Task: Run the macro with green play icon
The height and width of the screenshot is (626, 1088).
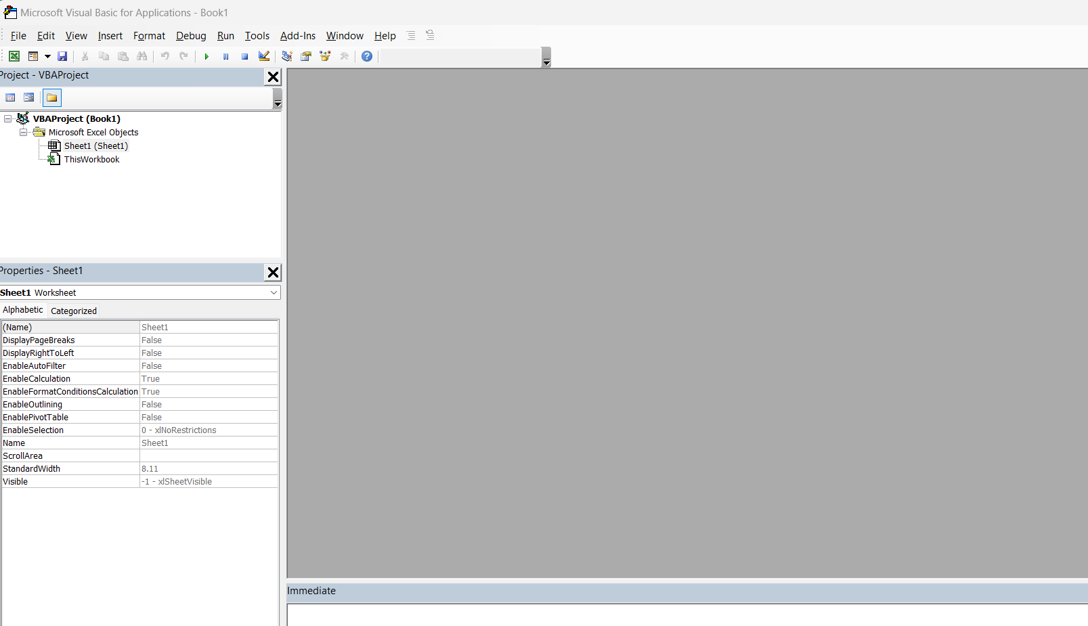Action: pyautogui.click(x=206, y=56)
